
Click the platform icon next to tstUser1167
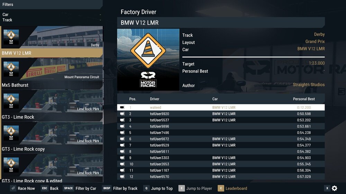tap(122, 170)
